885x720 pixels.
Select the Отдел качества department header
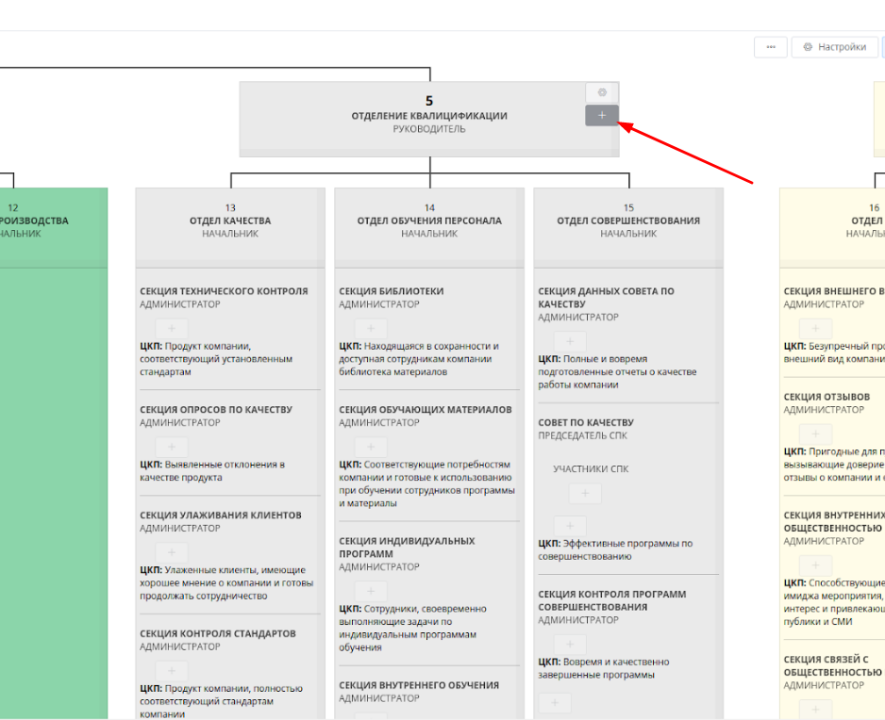click(x=229, y=221)
